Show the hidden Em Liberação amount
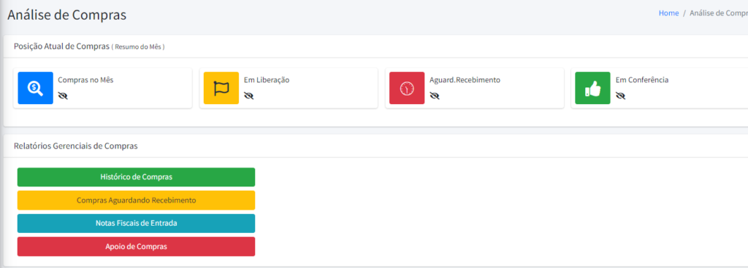Screen dimensions: 748x268 (x=248, y=96)
